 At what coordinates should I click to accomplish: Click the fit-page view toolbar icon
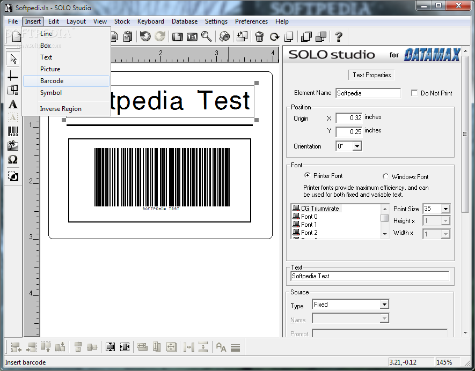tap(178, 37)
